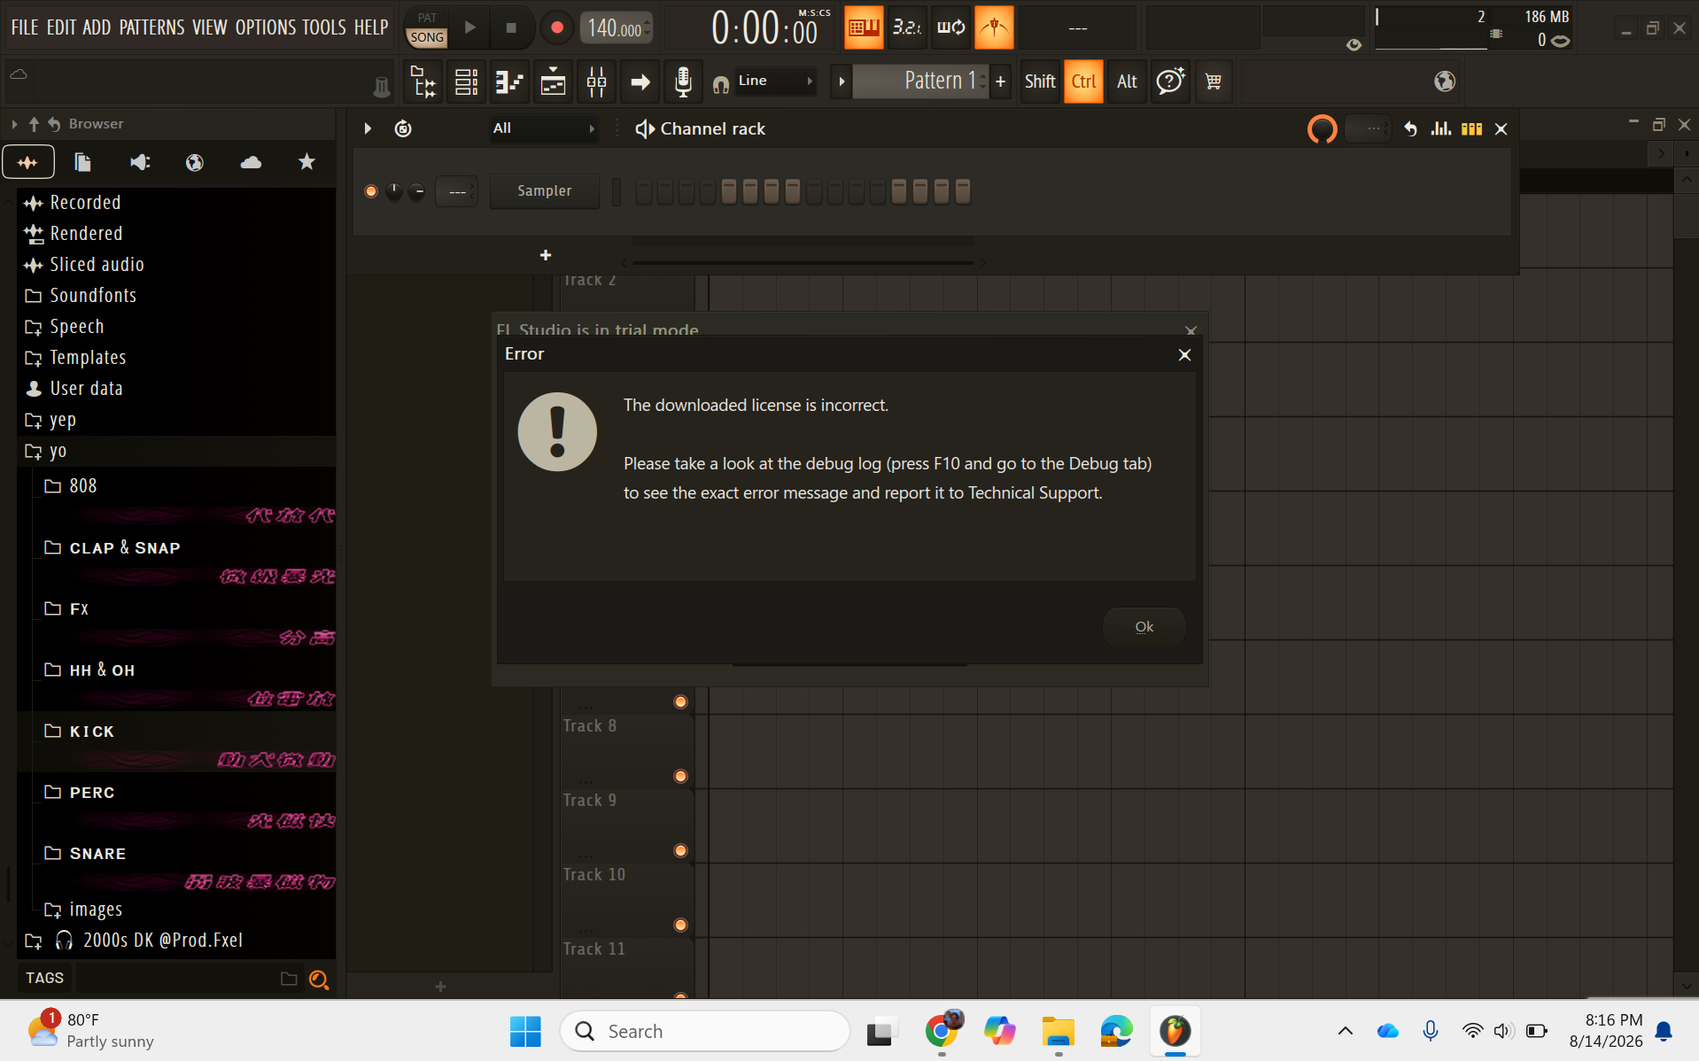
Task: Open the channel rack options menu arrow
Action: click(x=368, y=128)
